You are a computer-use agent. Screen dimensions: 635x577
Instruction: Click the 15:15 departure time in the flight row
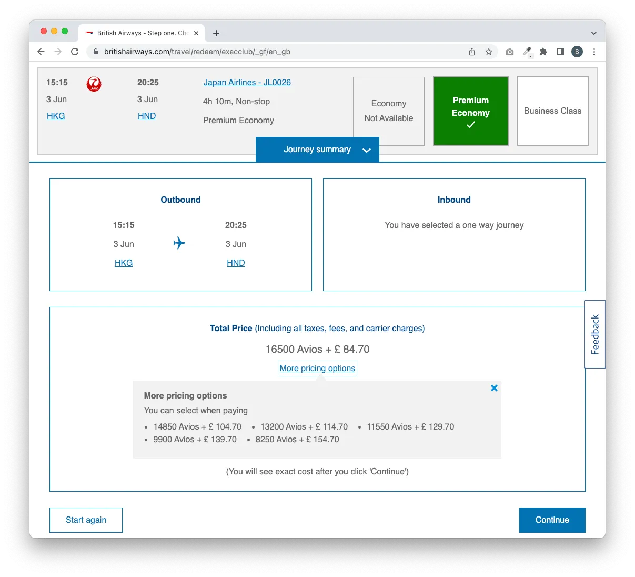point(57,82)
